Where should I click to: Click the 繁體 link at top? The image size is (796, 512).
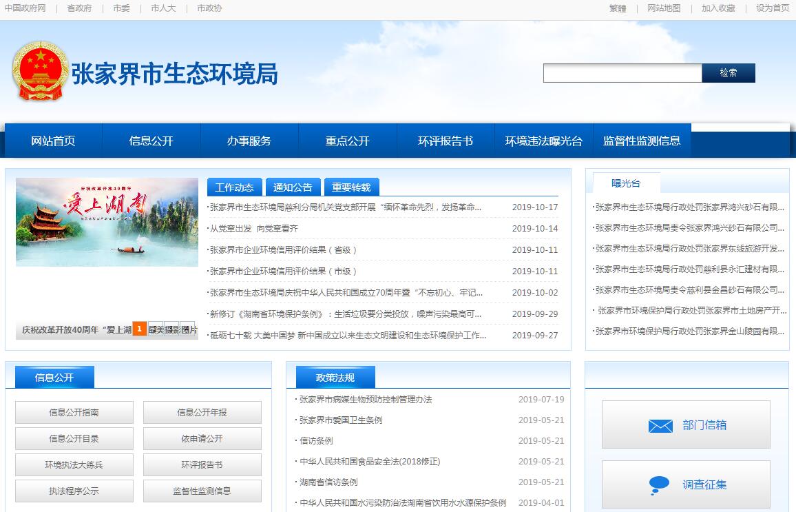618,8
